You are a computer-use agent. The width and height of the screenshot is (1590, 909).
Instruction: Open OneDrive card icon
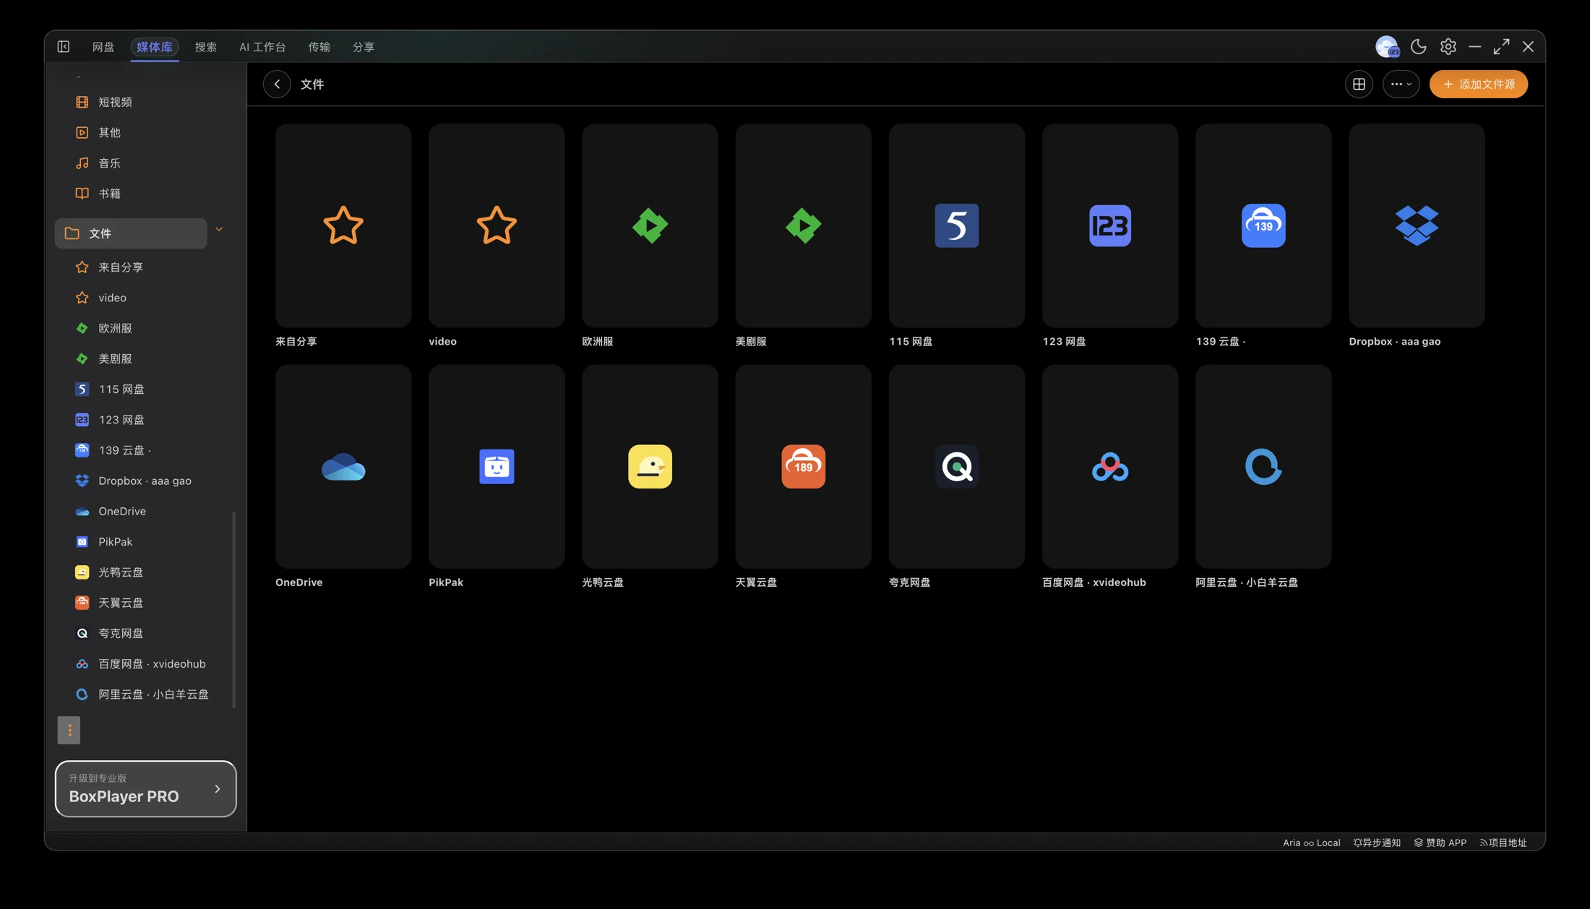click(x=343, y=466)
